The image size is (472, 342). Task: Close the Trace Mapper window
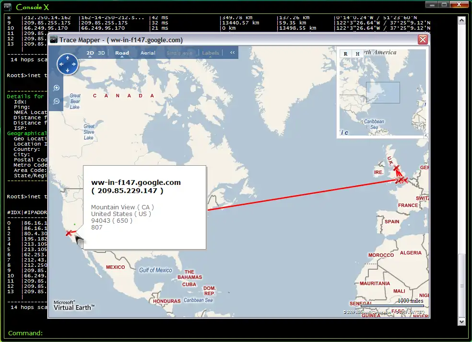(423, 40)
